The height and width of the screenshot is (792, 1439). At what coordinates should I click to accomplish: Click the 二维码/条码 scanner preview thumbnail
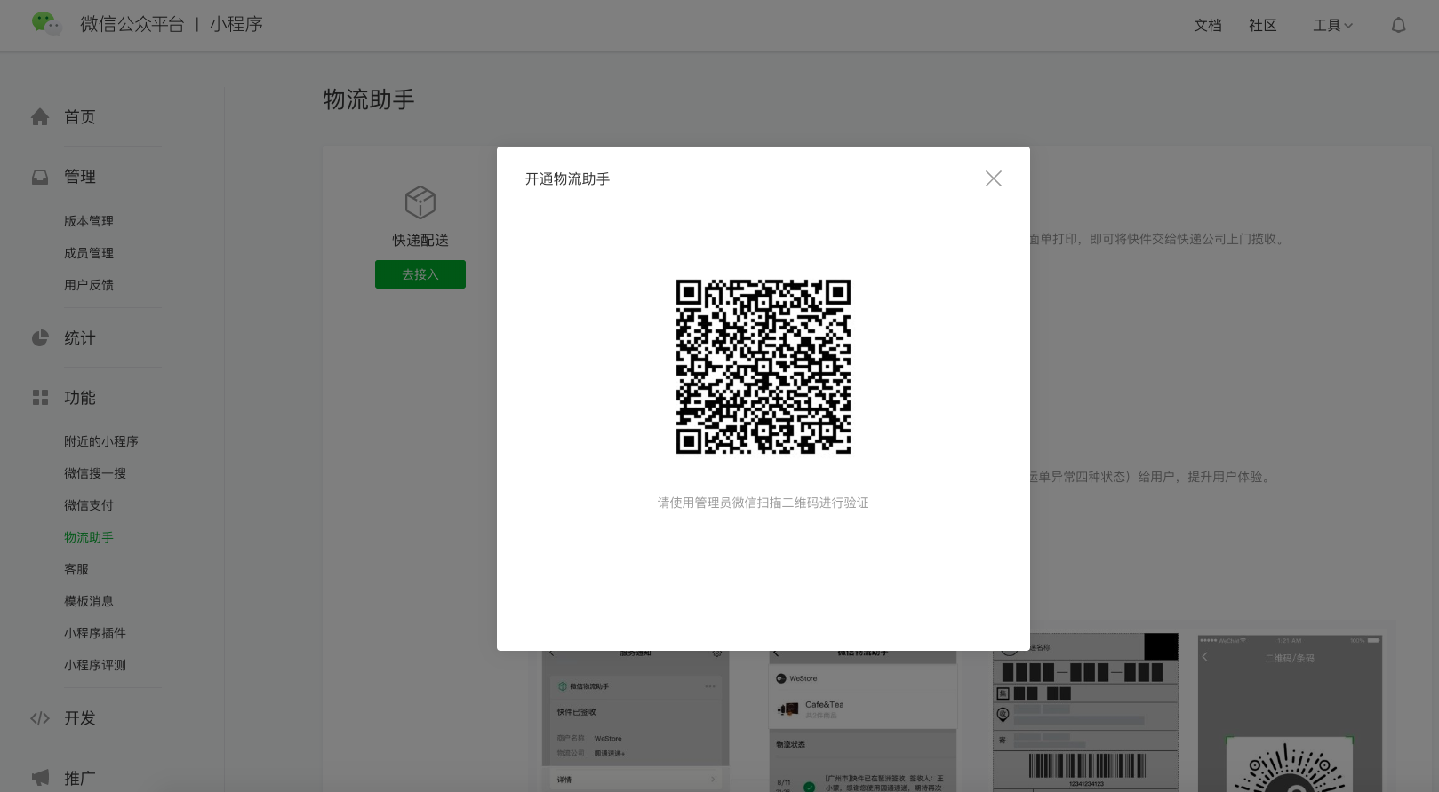coord(1290,713)
